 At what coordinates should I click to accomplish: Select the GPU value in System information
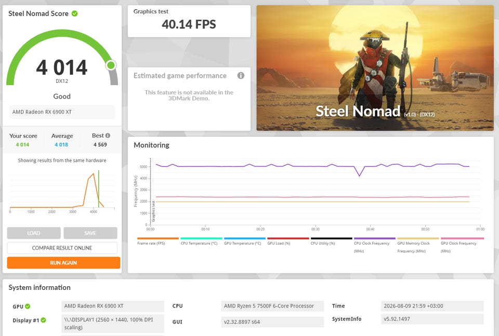point(113,306)
